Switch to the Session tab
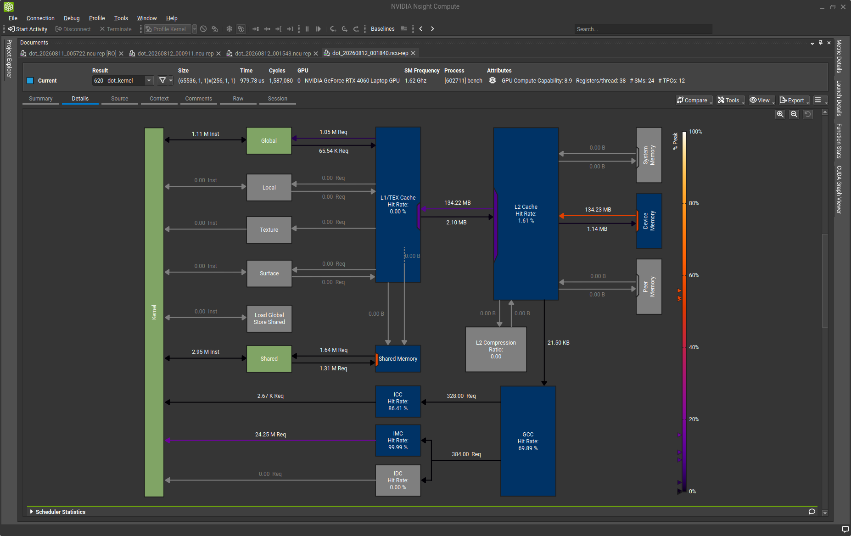 278,99
